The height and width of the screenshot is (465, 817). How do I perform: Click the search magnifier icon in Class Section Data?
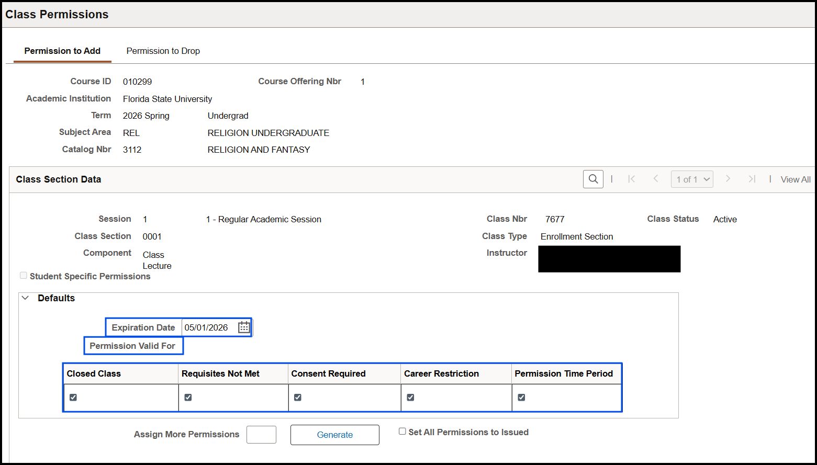593,179
